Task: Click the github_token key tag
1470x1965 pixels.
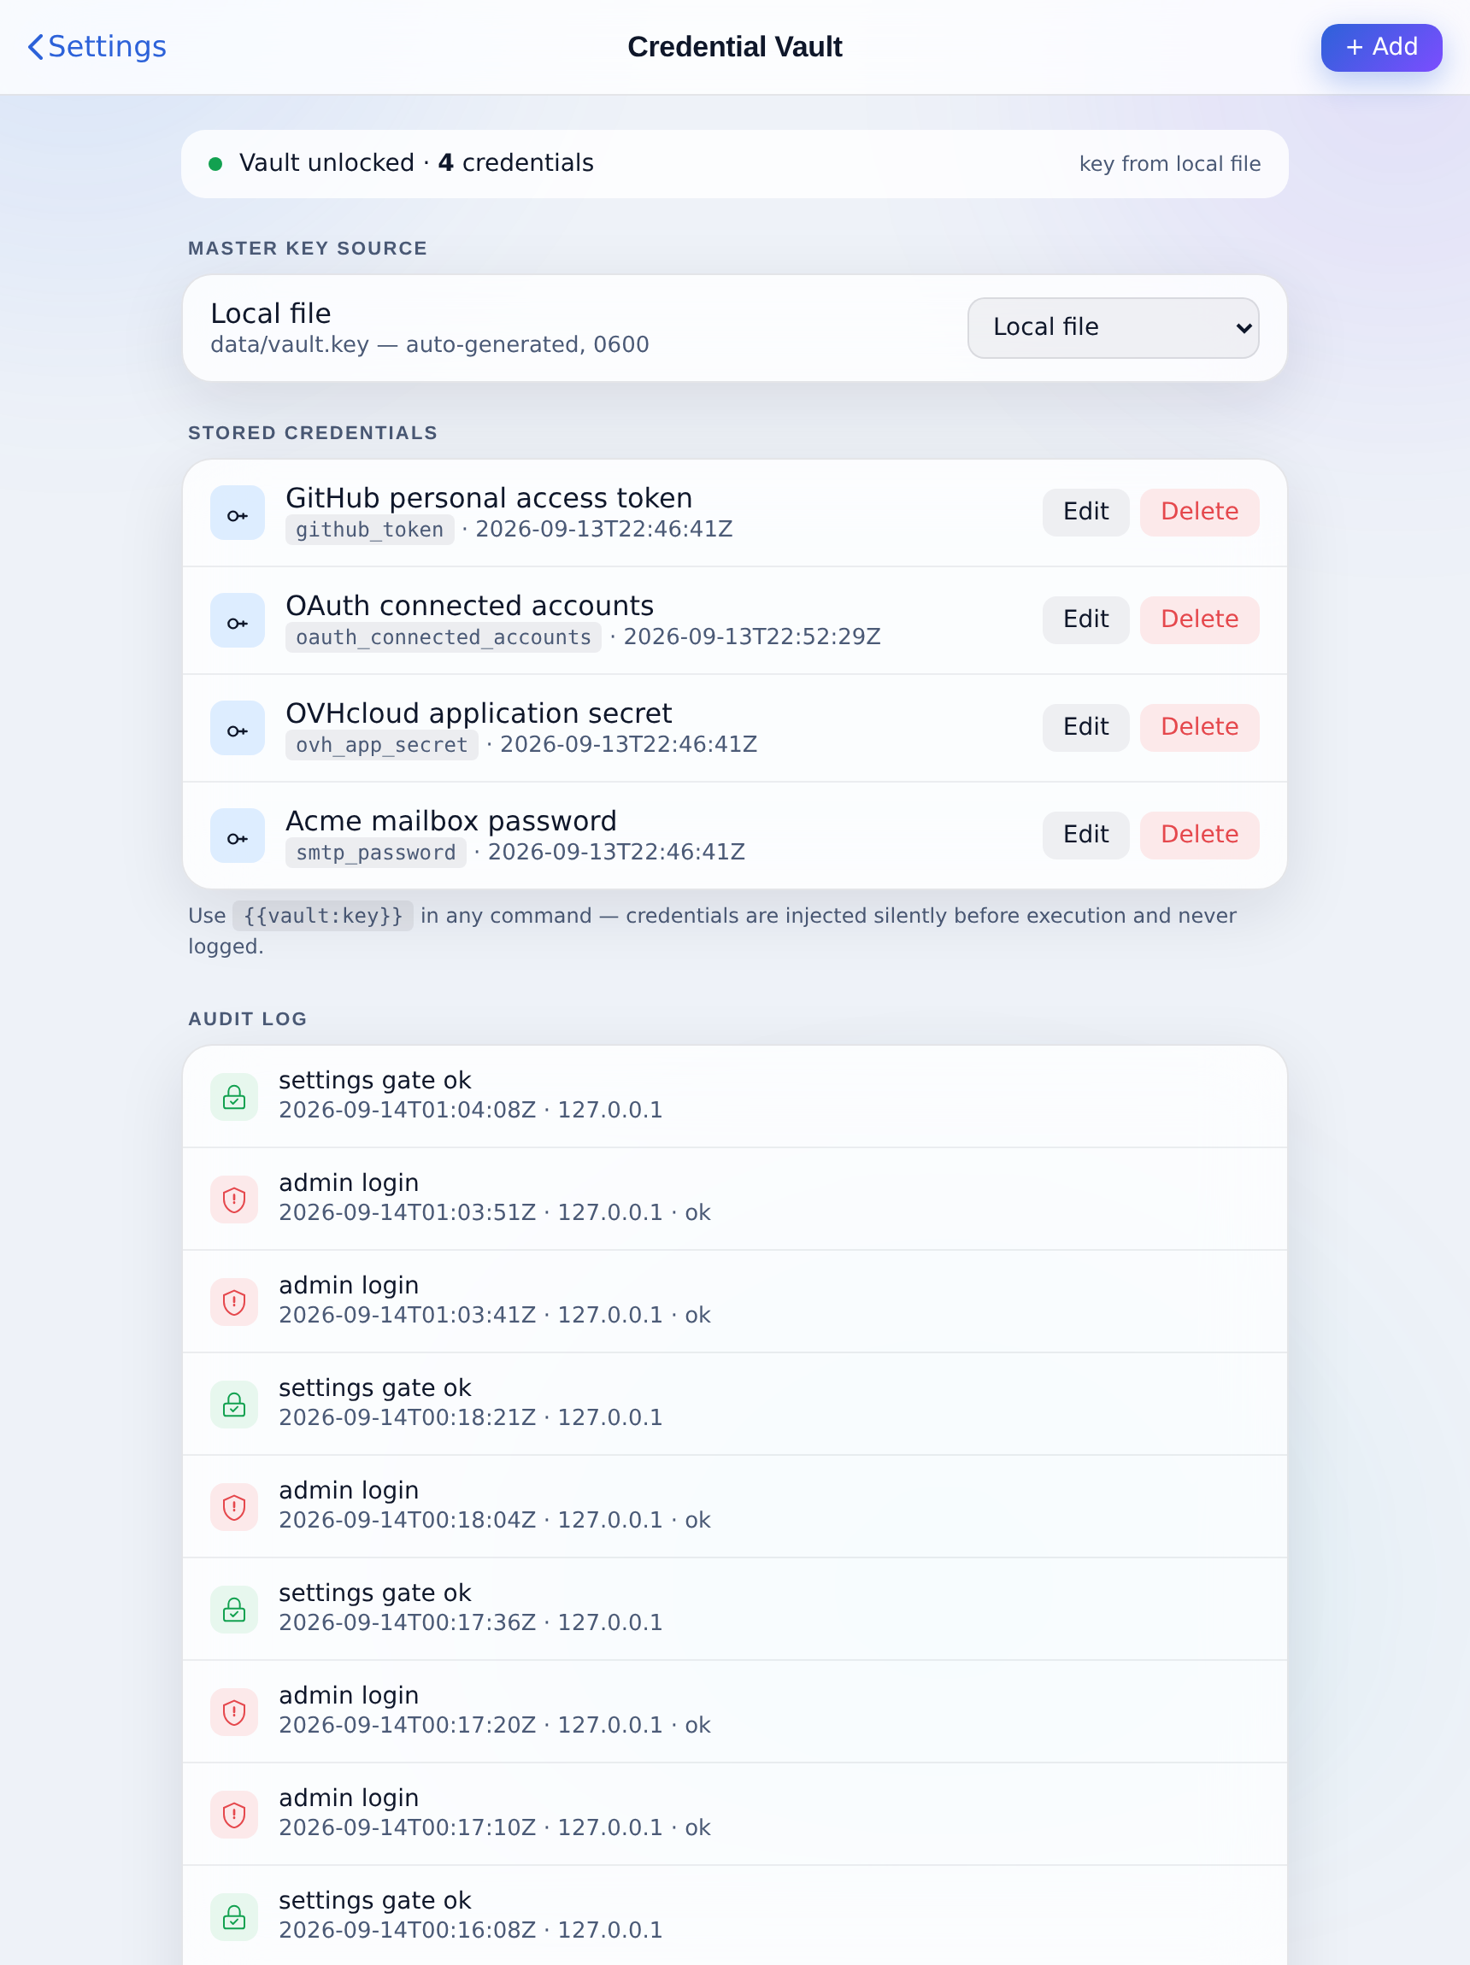Action: [370, 530]
